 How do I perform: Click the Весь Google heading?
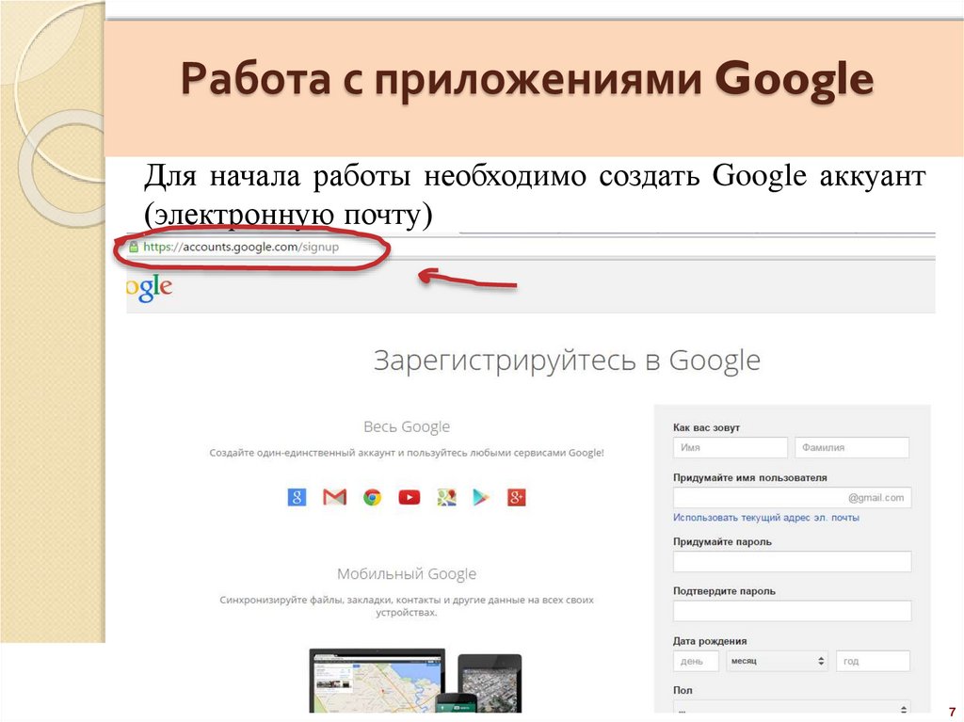[x=407, y=426]
